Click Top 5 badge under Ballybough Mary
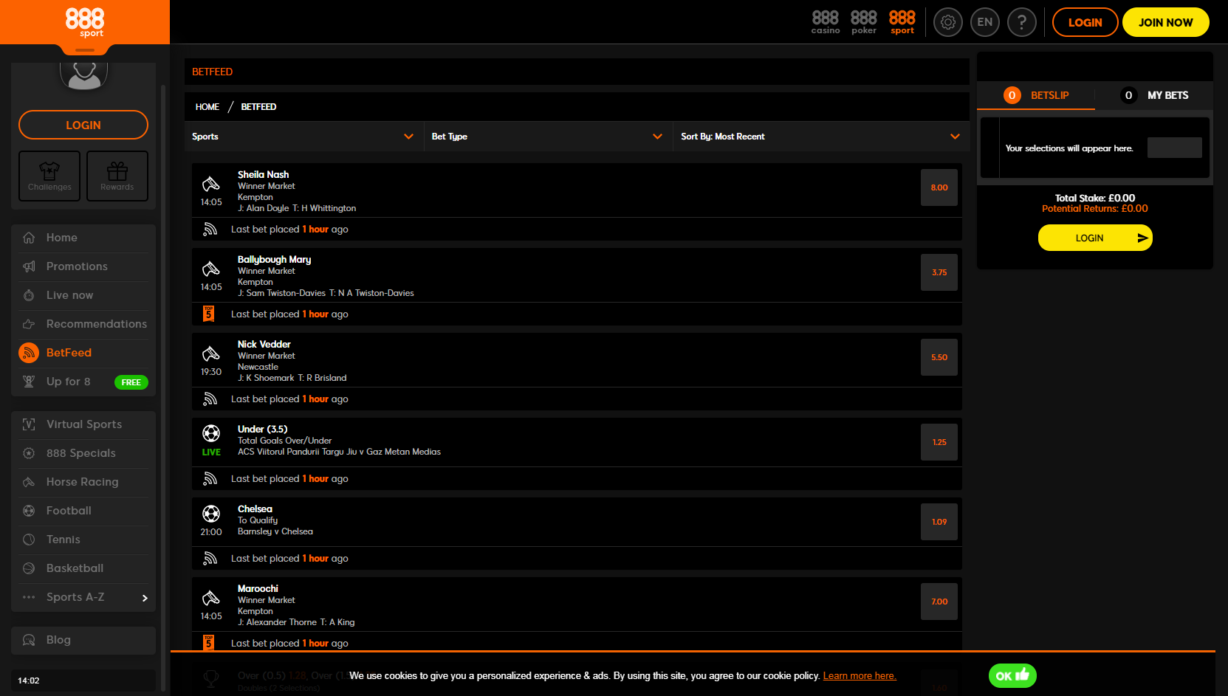The height and width of the screenshot is (696, 1228). 209,314
